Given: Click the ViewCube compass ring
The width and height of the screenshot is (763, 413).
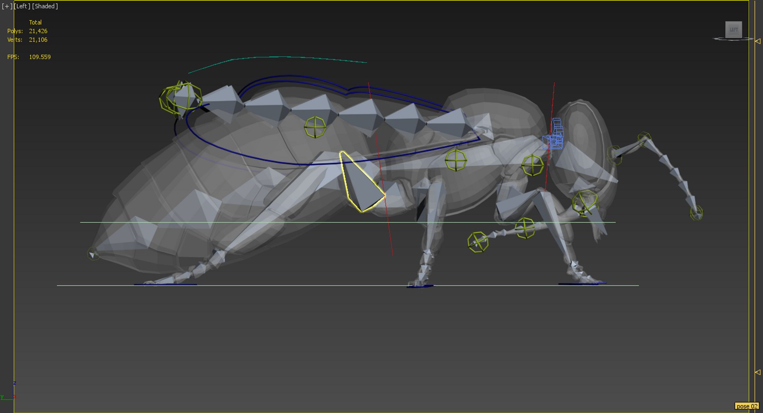Looking at the screenshot, I should point(733,39).
